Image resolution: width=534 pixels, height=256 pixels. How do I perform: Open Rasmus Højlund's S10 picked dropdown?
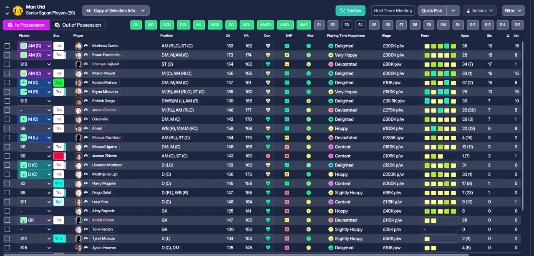pos(35,64)
